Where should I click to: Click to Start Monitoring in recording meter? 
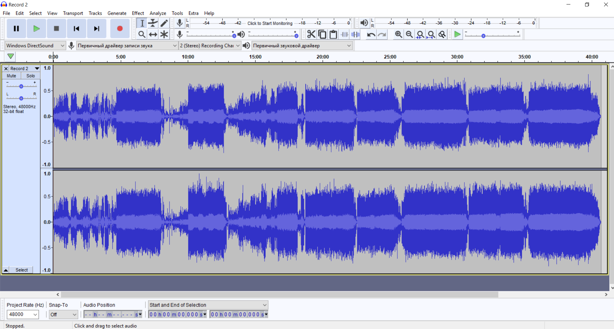[x=270, y=23]
